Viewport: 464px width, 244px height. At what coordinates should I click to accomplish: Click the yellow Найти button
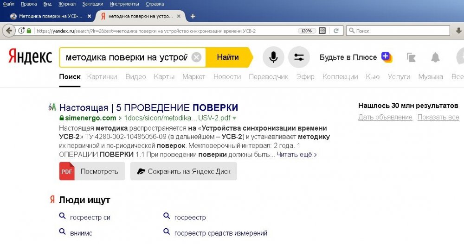click(x=228, y=57)
